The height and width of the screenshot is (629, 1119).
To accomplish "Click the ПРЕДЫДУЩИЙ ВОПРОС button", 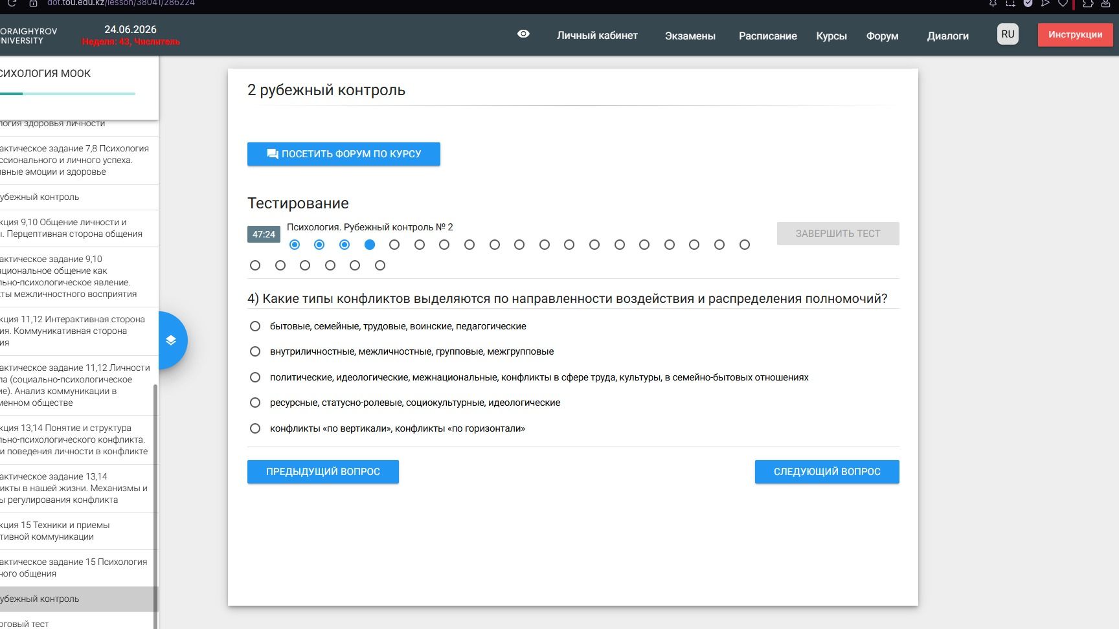I will [x=323, y=472].
